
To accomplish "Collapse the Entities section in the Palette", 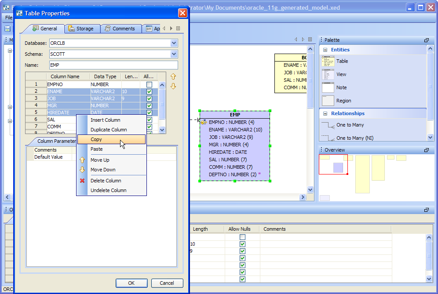I will pos(325,50).
